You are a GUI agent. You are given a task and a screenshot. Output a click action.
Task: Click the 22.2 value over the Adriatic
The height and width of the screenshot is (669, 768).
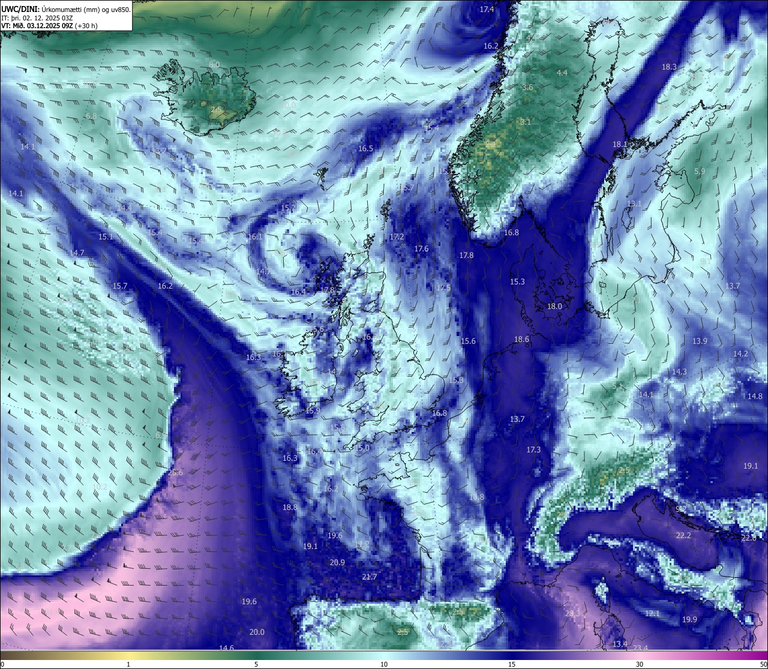(683, 536)
